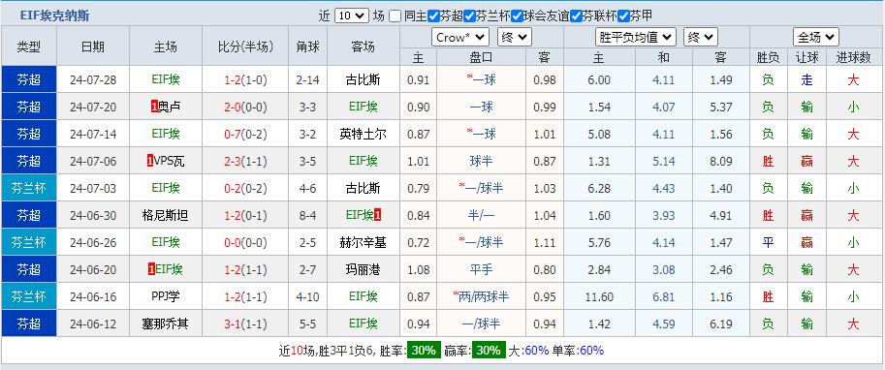This screenshot has width=885, height=370.
Task: Click the 类型 column header
Action: click(29, 46)
